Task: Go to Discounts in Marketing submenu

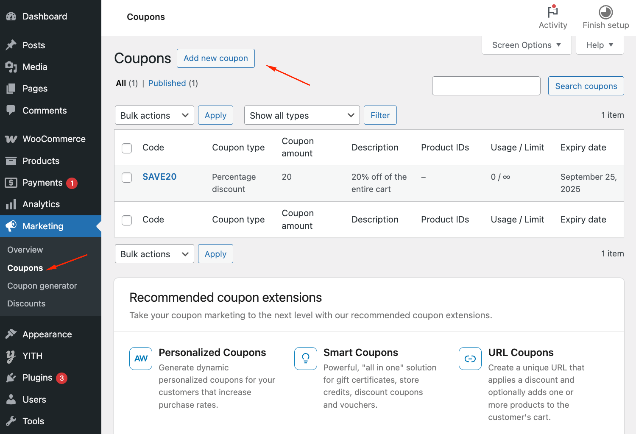Action: click(x=26, y=303)
